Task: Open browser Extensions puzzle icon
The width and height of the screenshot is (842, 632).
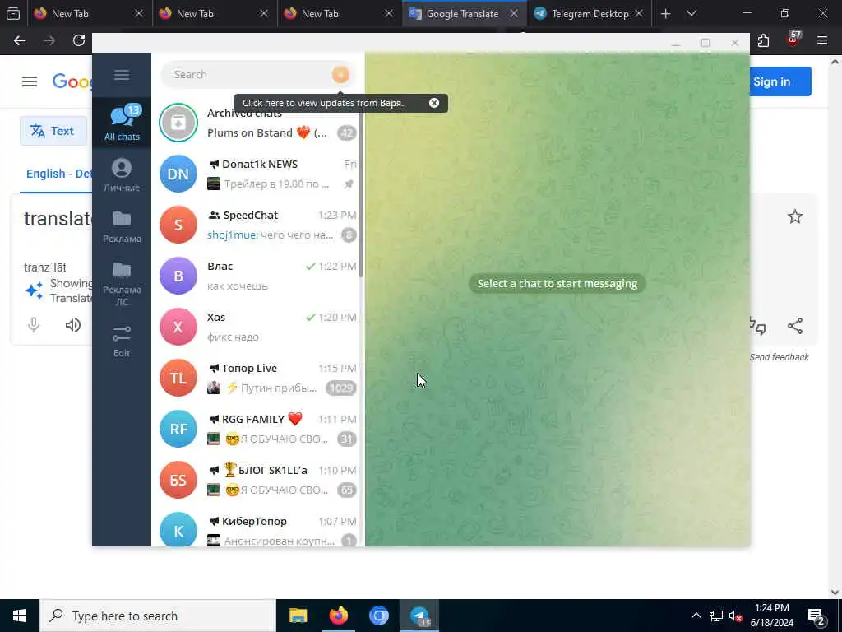Action: [x=763, y=40]
